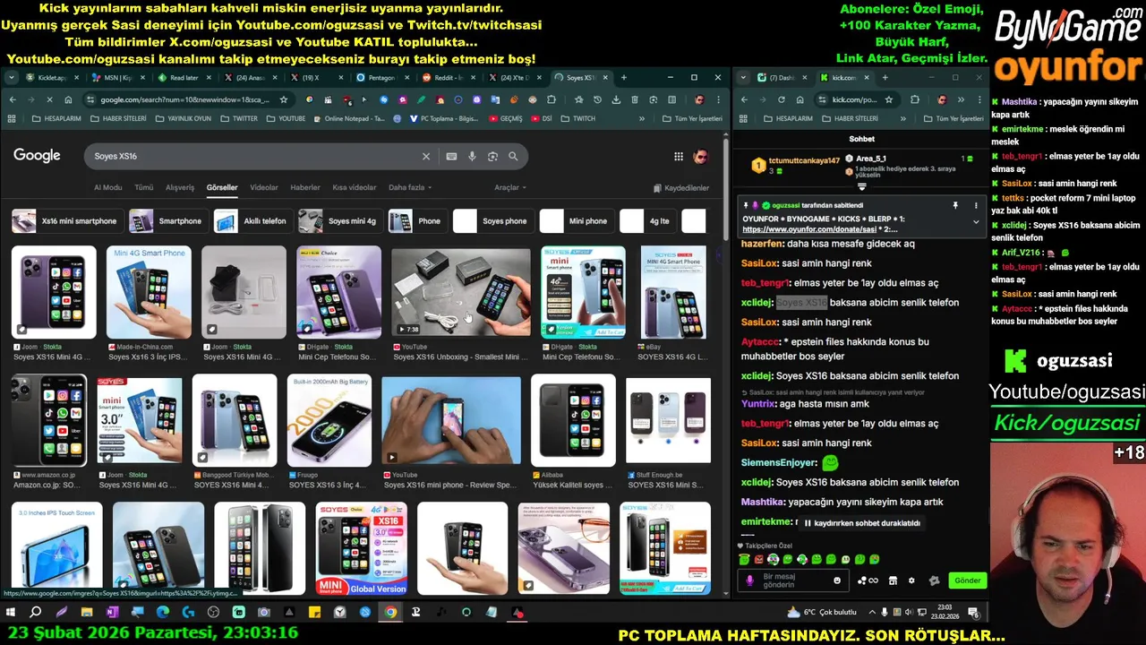The width and height of the screenshot is (1146, 645).
Task: Click kick.com address bar
Action: (855, 99)
